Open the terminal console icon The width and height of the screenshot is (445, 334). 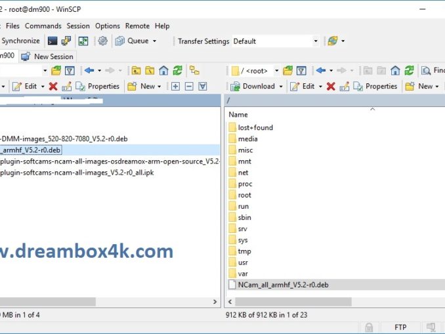tap(53, 41)
